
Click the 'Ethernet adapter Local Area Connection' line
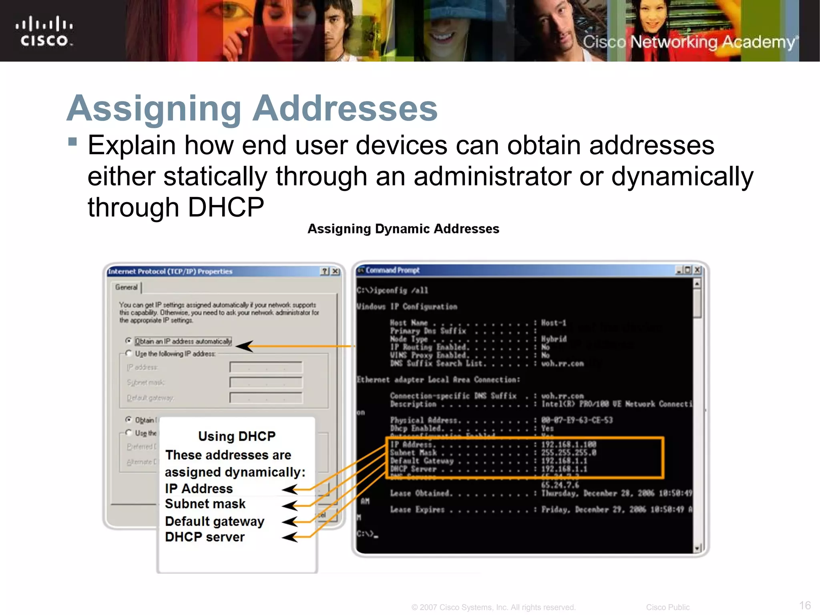[438, 380]
